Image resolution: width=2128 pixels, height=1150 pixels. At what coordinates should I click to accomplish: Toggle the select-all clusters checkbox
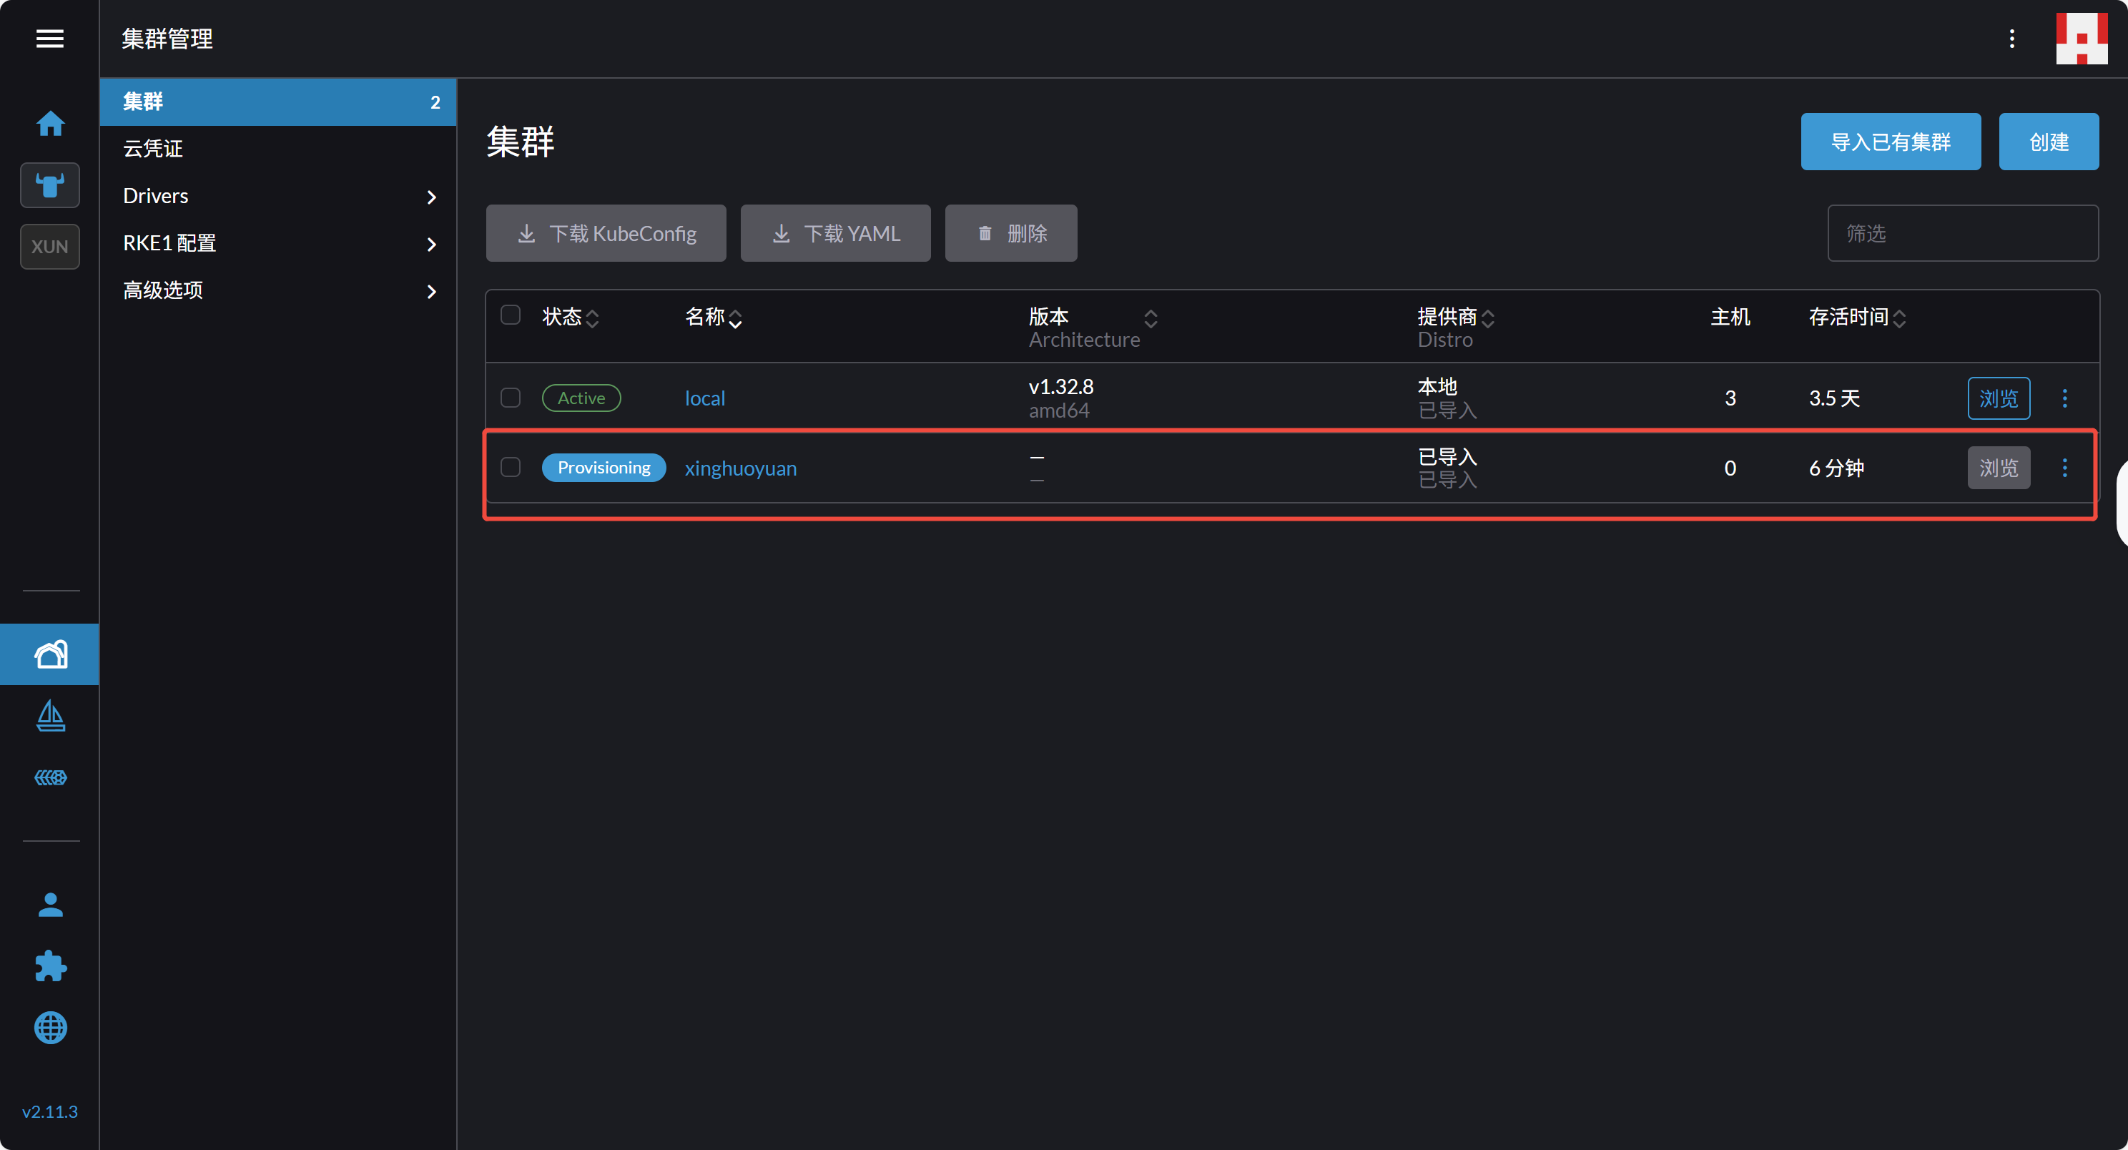click(511, 315)
